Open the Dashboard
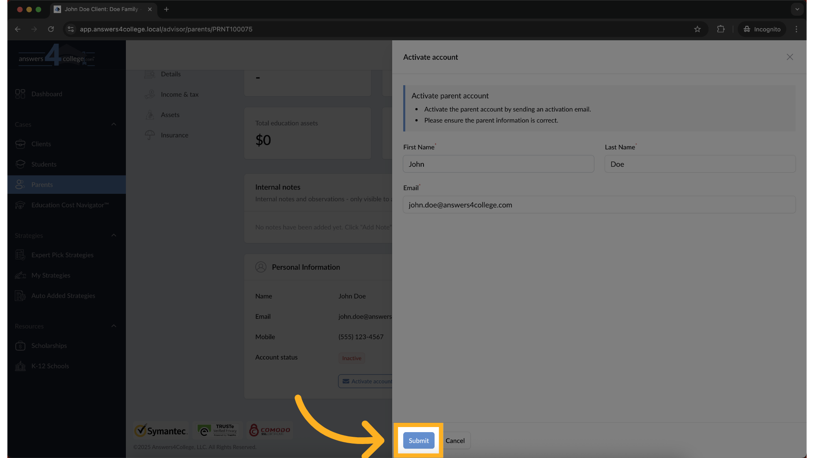The height and width of the screenshot is (458, 814). click(47, 94)
